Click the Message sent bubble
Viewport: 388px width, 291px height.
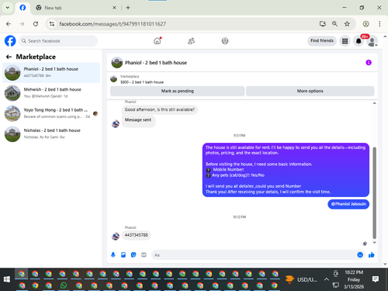[138, 120]
